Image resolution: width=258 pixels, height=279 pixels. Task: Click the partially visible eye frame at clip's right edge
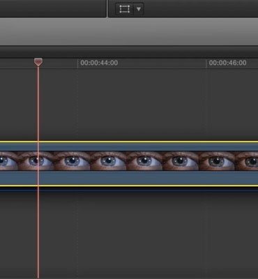246,161
